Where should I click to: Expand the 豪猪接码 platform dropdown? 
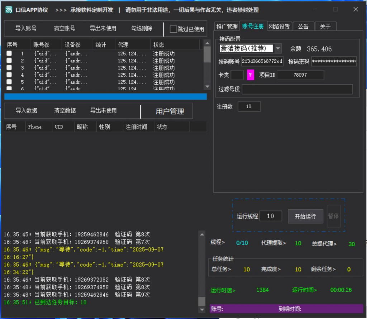pyautogui.click(x=278, y=48)
